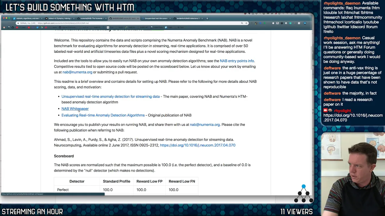Switch to Unsupervised real-time anomaly tab
385x216 pixels.
tap(156, 18)
